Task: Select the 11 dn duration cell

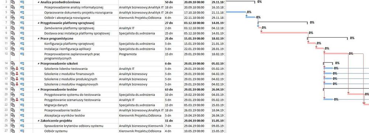Action: point(174,120)
